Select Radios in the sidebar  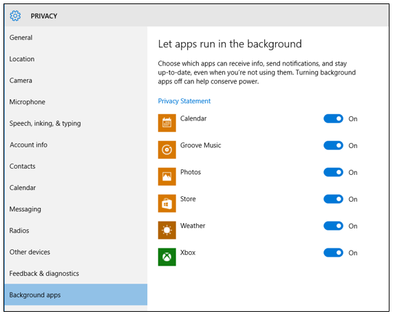point(76,231)
